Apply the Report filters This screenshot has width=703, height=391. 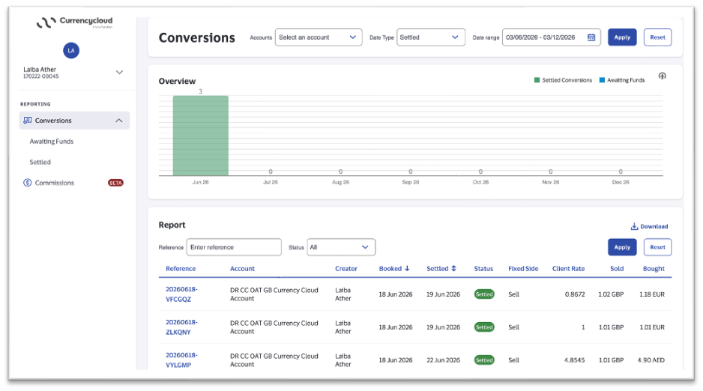[x=622, y=247]
